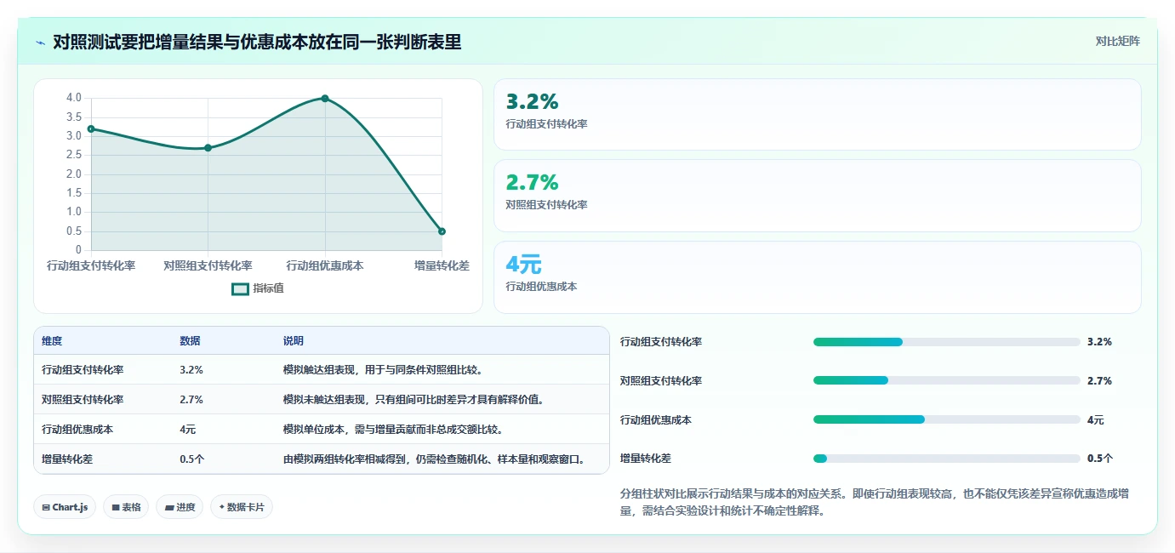Click the Chart.js tag chip
This screenshot has width=1175, height=553.
66,507
